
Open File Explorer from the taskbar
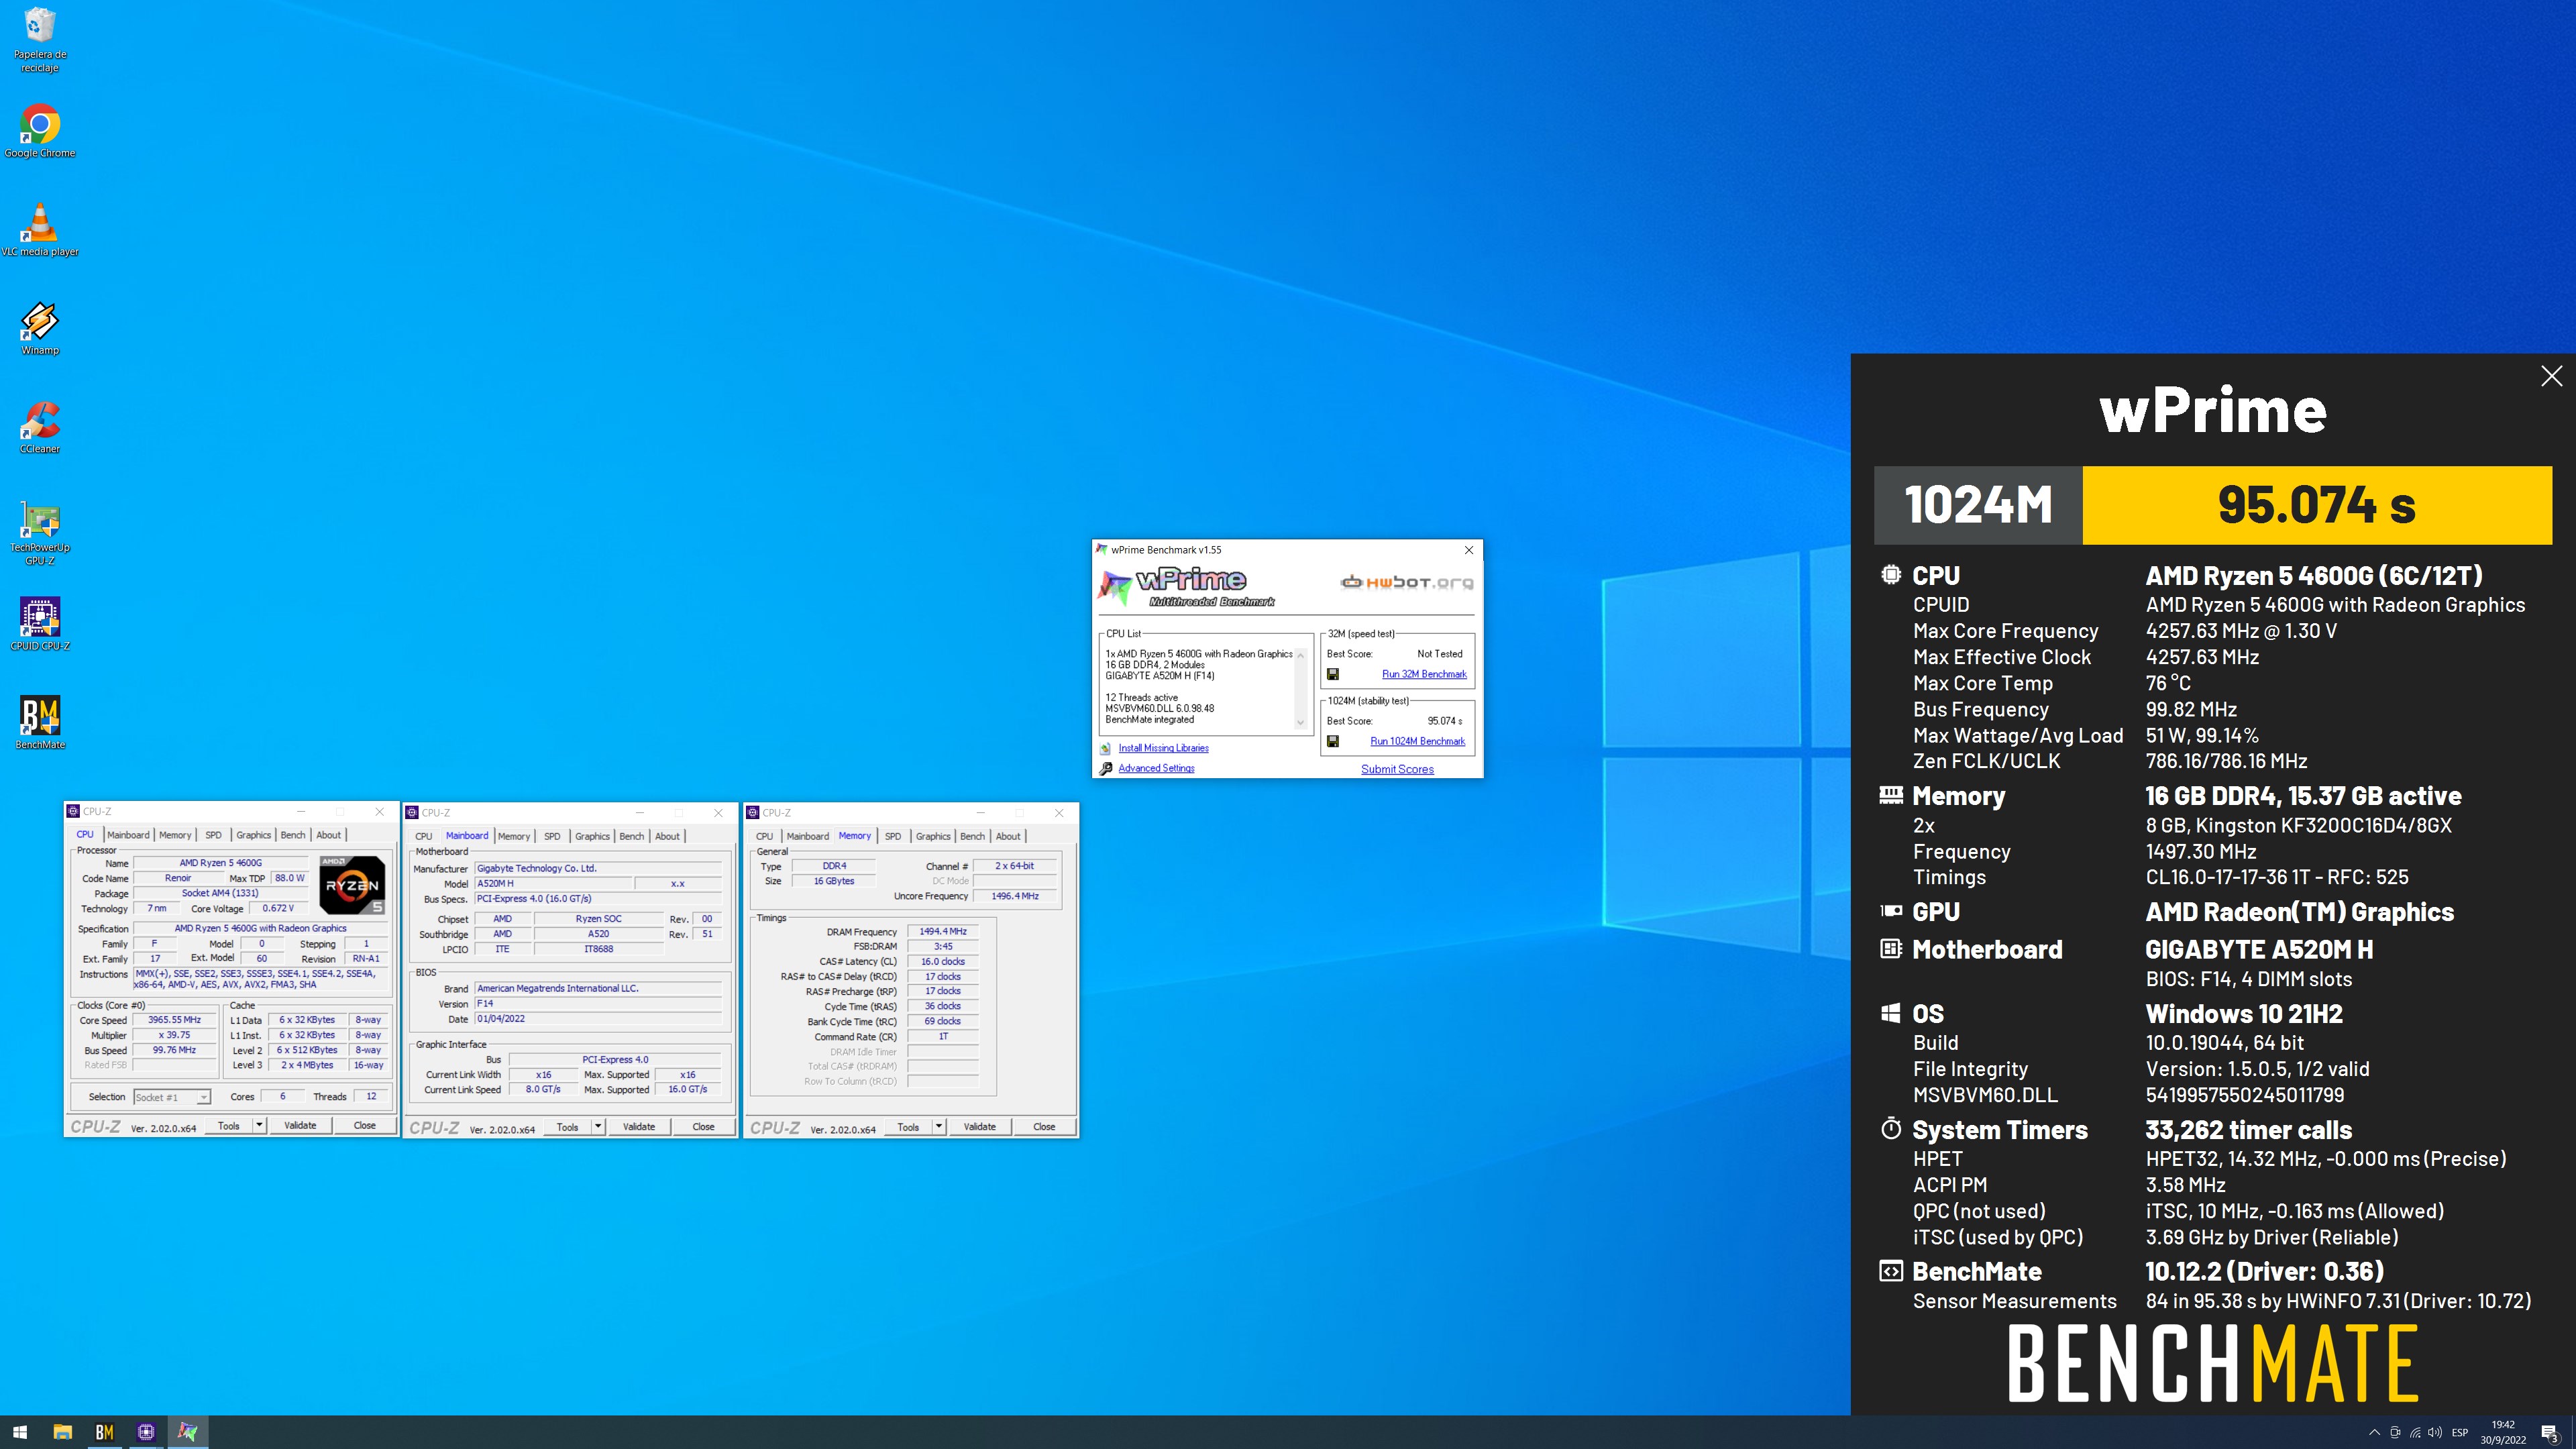[x=62, y=1432]
